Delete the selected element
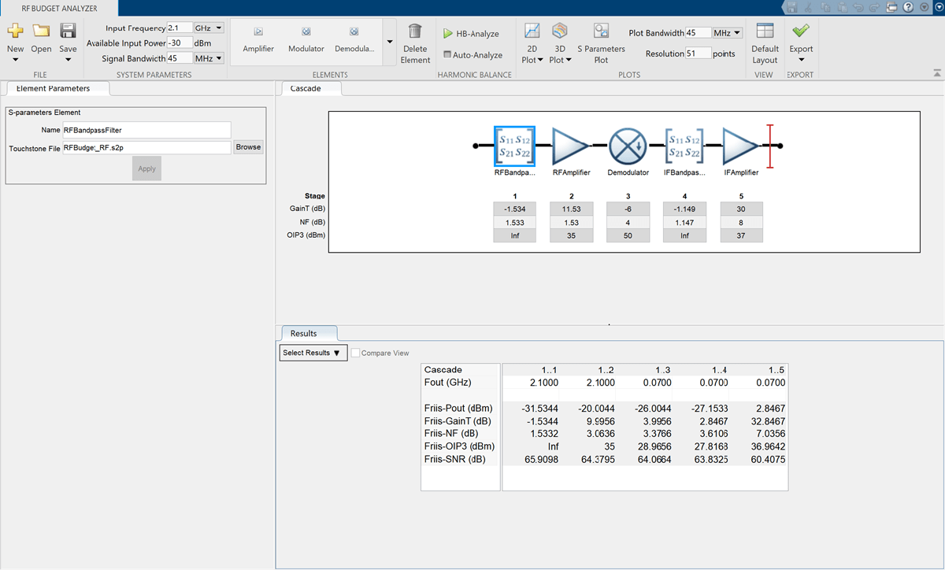Image resolution: width=945 pixels, height=570 pixels. pos(415,43)
